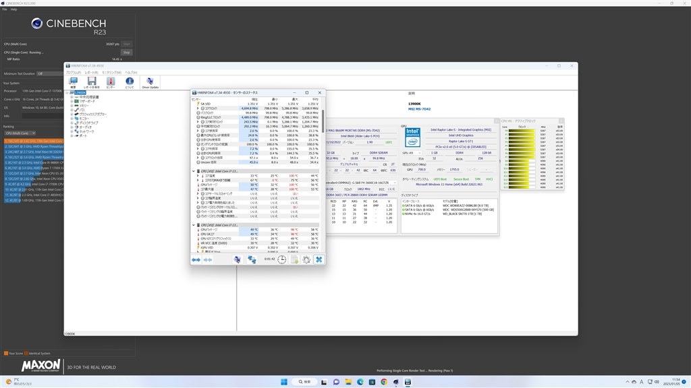Click the sensor window vertical scrollbar
The width and height of the screenshot is (691, 388).
323,121
